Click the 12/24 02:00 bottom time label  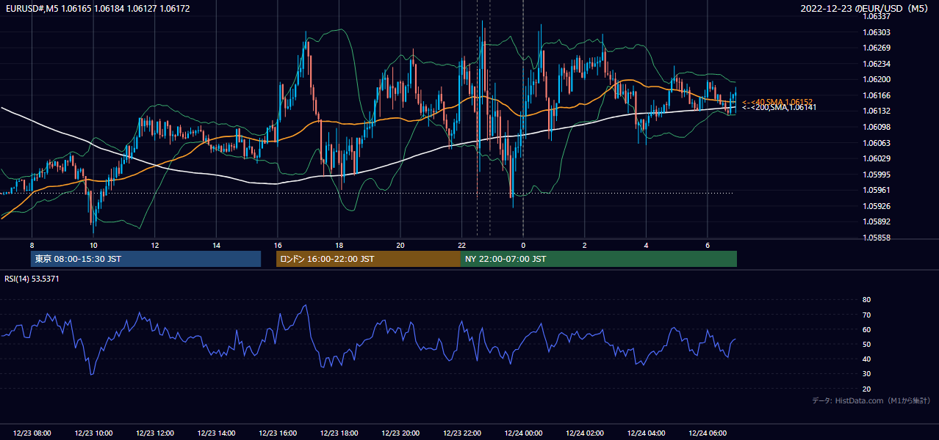tap(584, 433)
